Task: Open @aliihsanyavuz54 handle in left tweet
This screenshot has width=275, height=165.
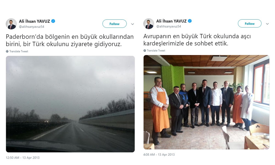Action: (x=32, y=27)
